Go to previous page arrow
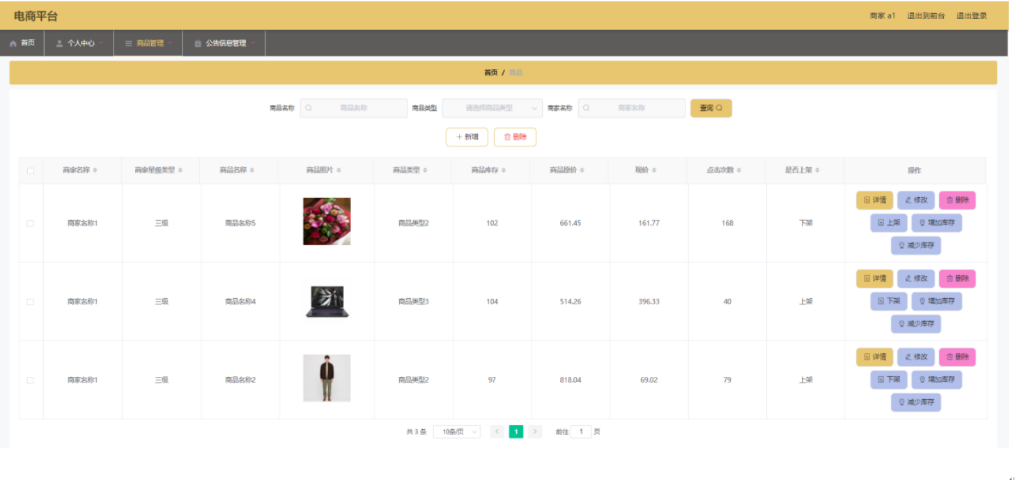The height and width of the screenshot is (480, 1015). [x=497, y=432]
